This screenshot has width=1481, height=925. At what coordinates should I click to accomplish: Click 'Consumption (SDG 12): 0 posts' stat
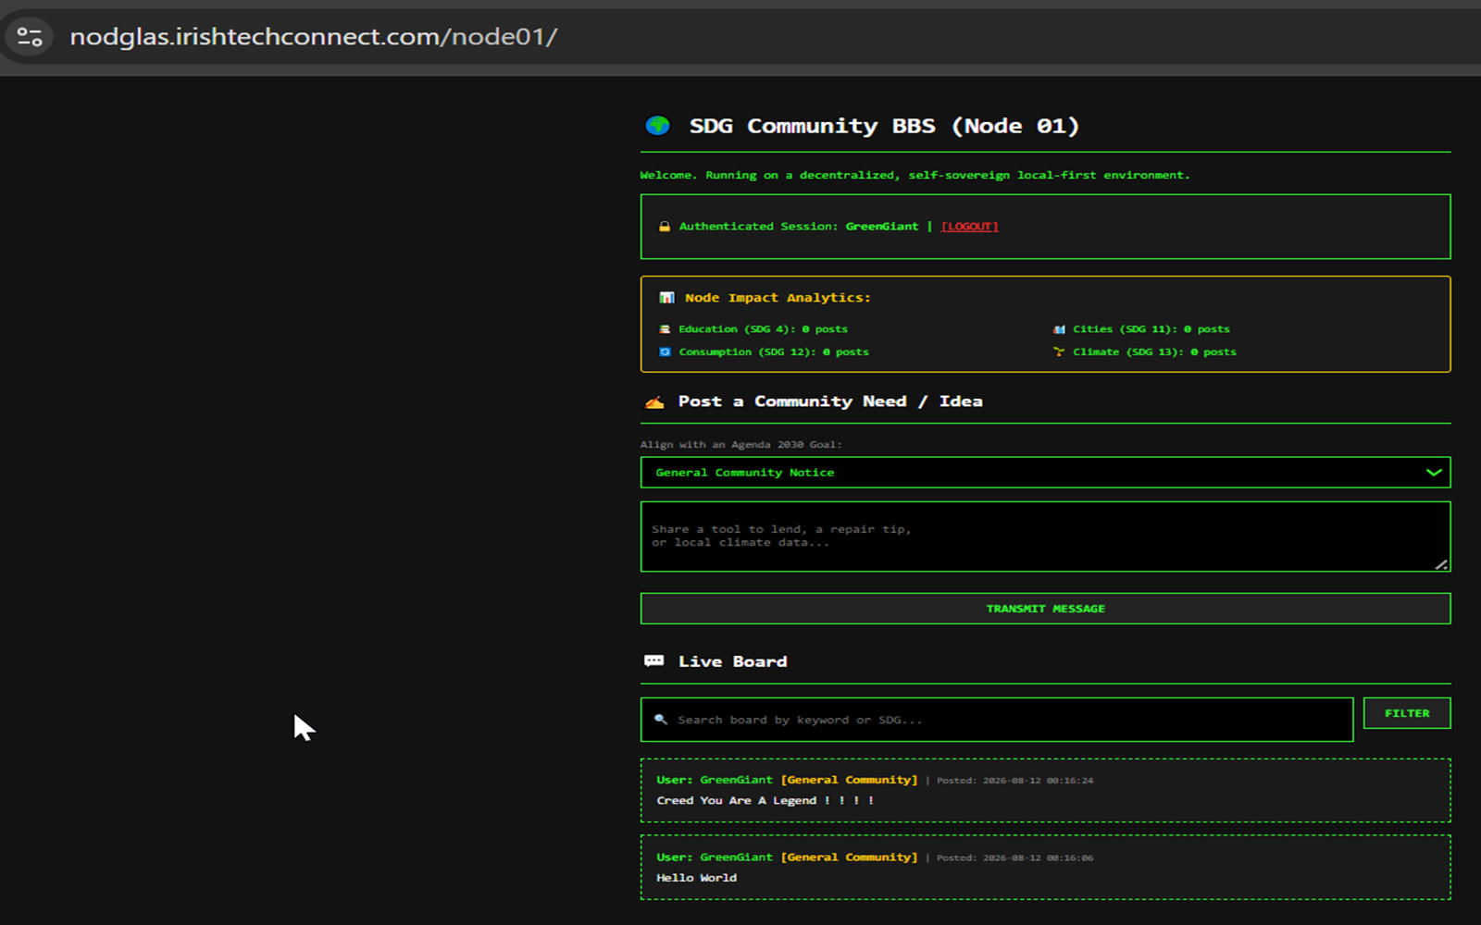click(x=774, y=352)
